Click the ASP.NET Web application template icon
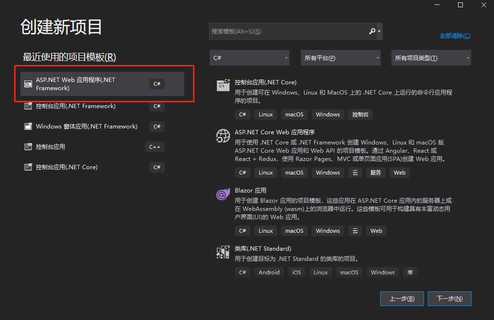494x320 pixels. pyautogui.click(x=28, y=84)
